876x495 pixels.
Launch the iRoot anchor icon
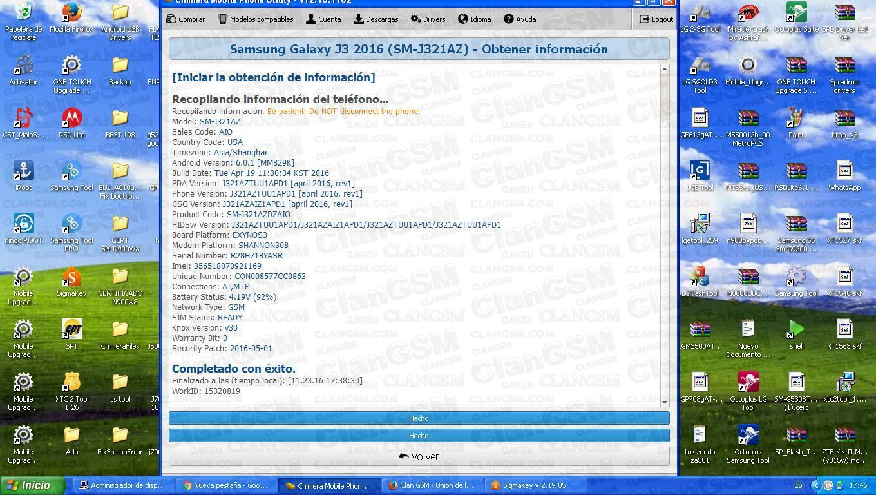[x=23, y=176]
